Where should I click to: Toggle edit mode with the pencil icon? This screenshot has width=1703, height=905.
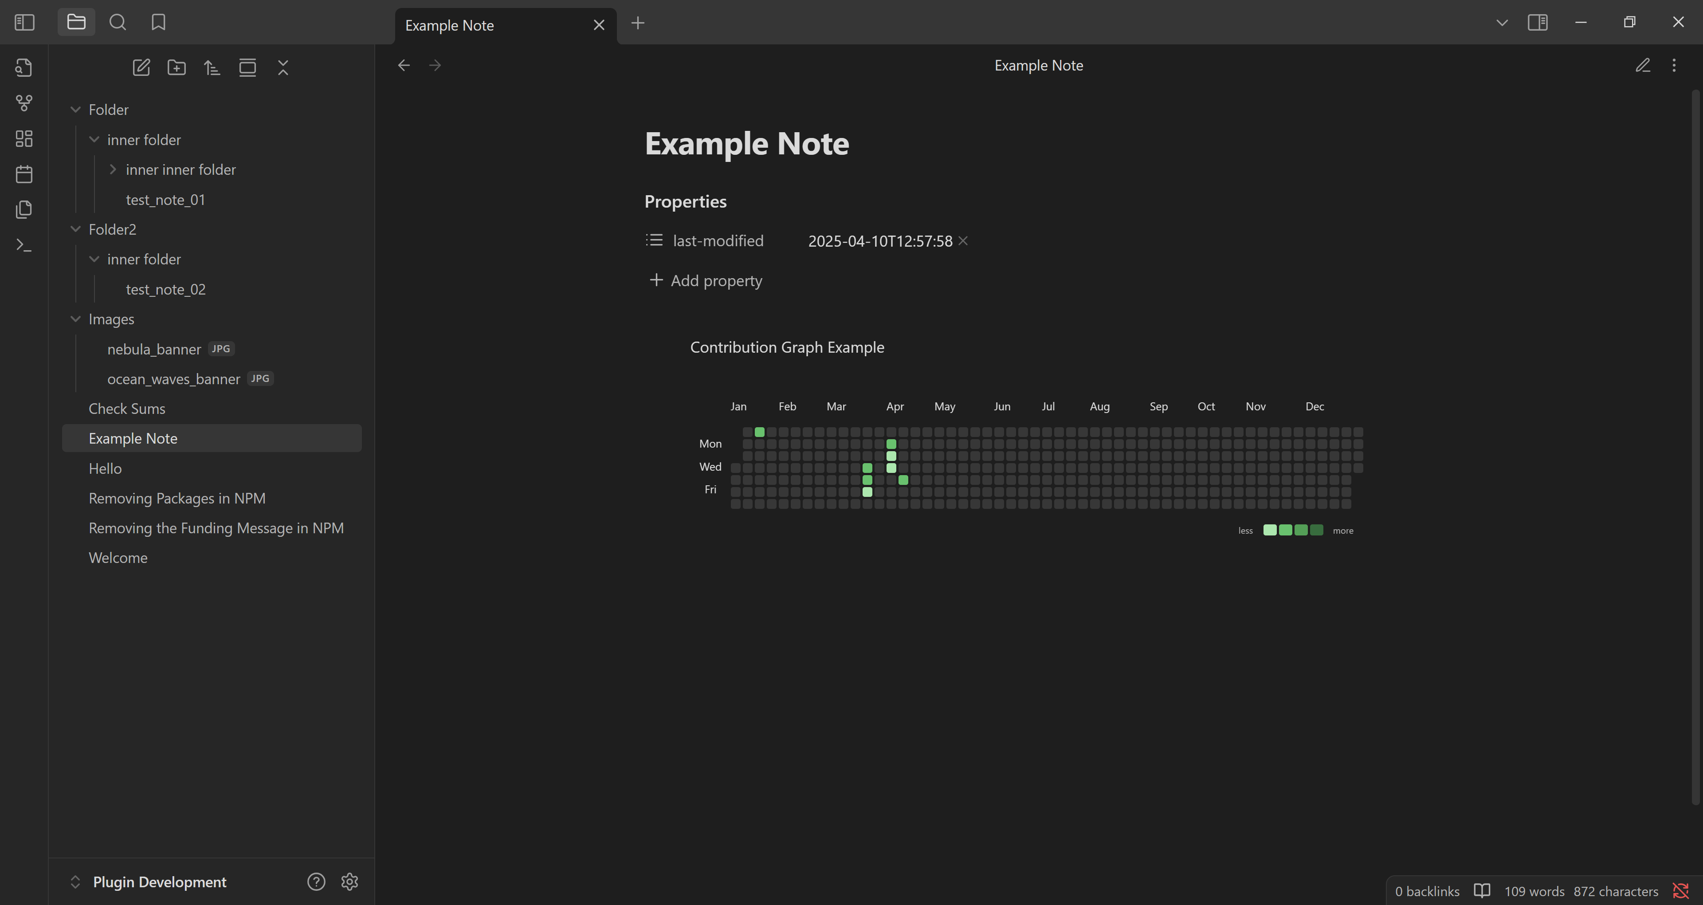[1644, 65]
